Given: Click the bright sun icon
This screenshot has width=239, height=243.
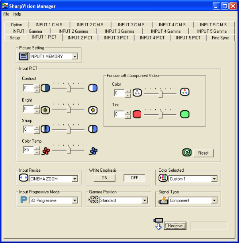Looking at the screenshot, I should (x=93, y=110).
